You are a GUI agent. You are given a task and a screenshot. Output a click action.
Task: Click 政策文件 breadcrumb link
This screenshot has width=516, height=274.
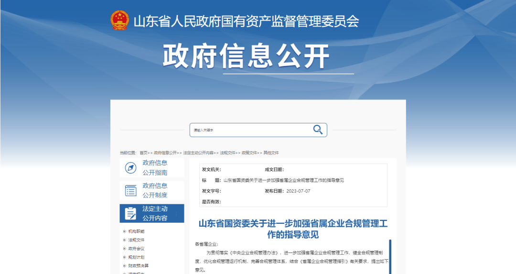click(x=249, y=153)
